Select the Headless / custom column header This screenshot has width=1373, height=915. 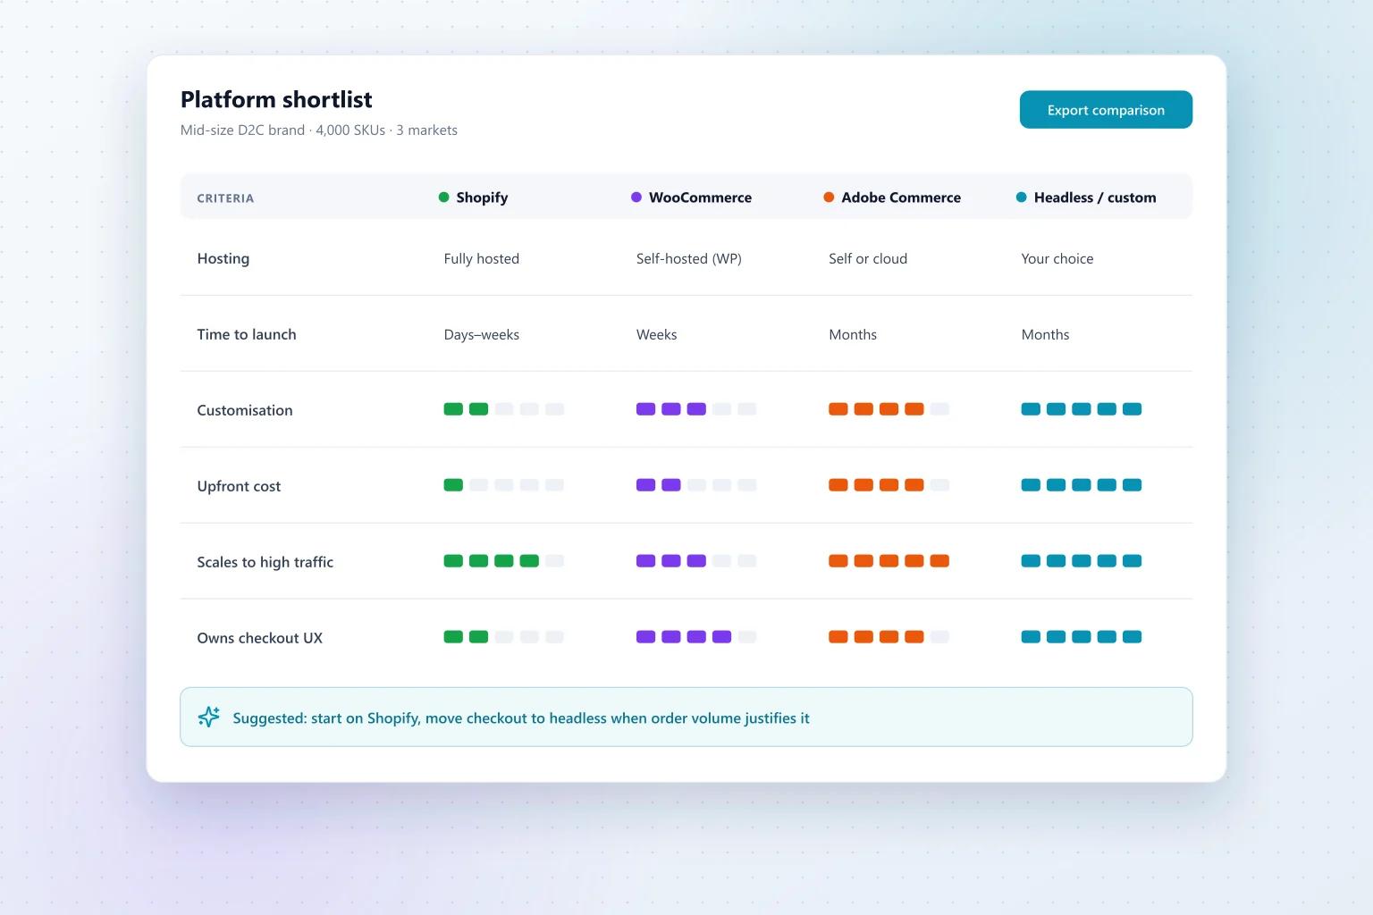coord(1086,197)
